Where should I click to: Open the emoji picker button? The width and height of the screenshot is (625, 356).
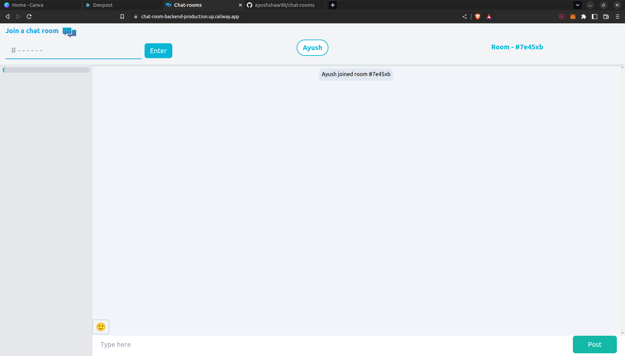click(x=101, y=327)
